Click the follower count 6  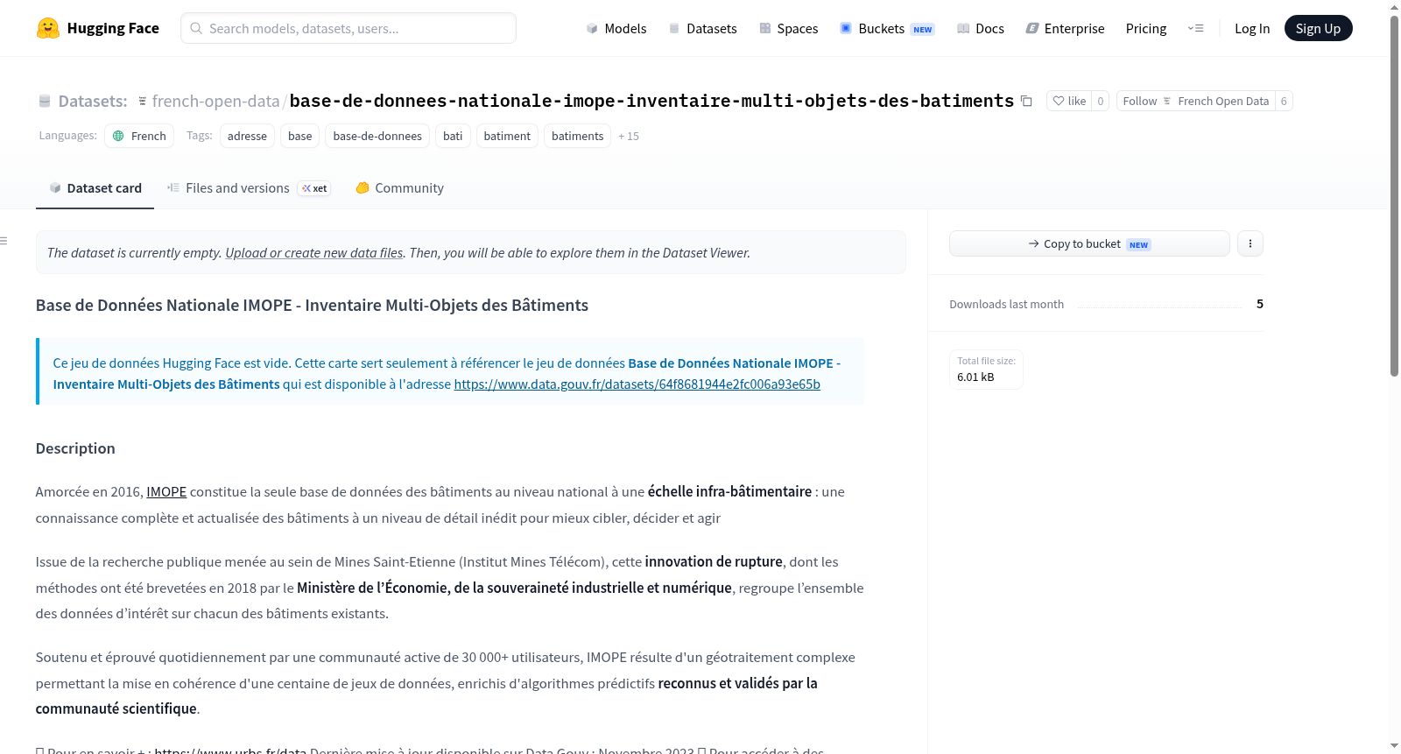pos(1284,102)
